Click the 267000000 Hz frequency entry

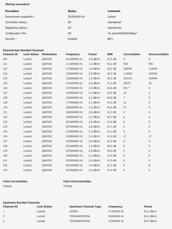pyautogui.click(x=74, y=170)
